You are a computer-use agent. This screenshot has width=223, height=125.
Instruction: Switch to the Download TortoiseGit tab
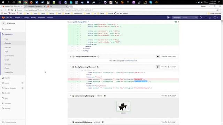pos(34,6)
